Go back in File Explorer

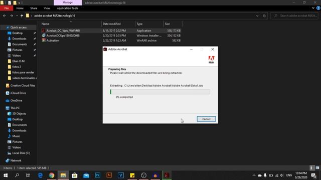(x=5, y=15)
